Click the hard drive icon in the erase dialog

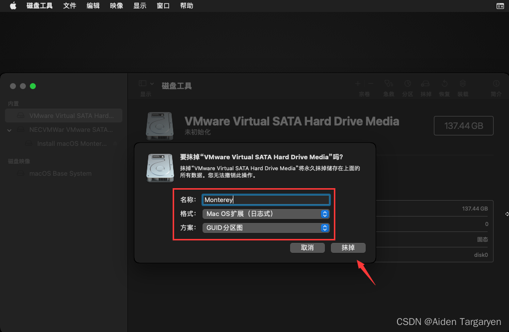160,168
